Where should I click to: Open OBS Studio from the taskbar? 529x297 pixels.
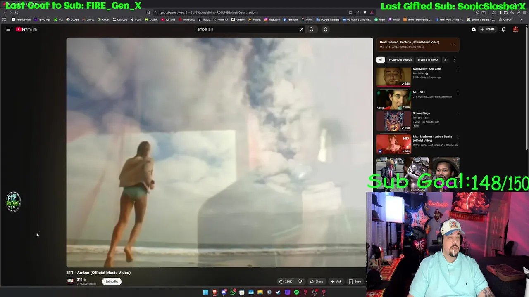point(315,292)
